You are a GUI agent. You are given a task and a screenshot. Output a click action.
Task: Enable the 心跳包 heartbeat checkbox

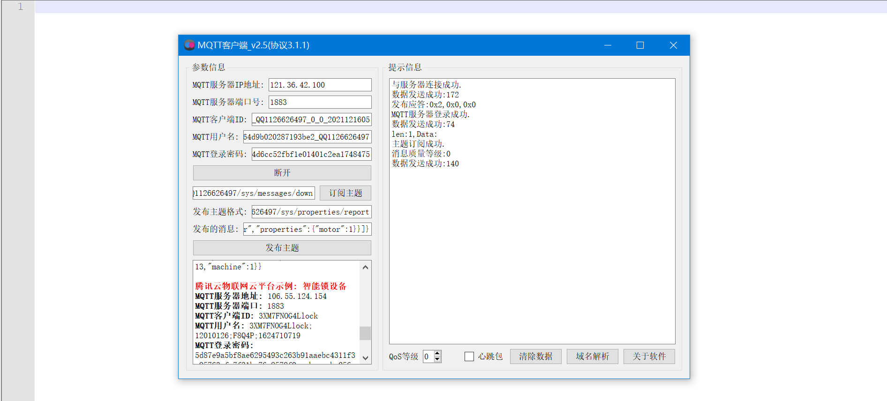pyautogui.click(x=469, y=356)
